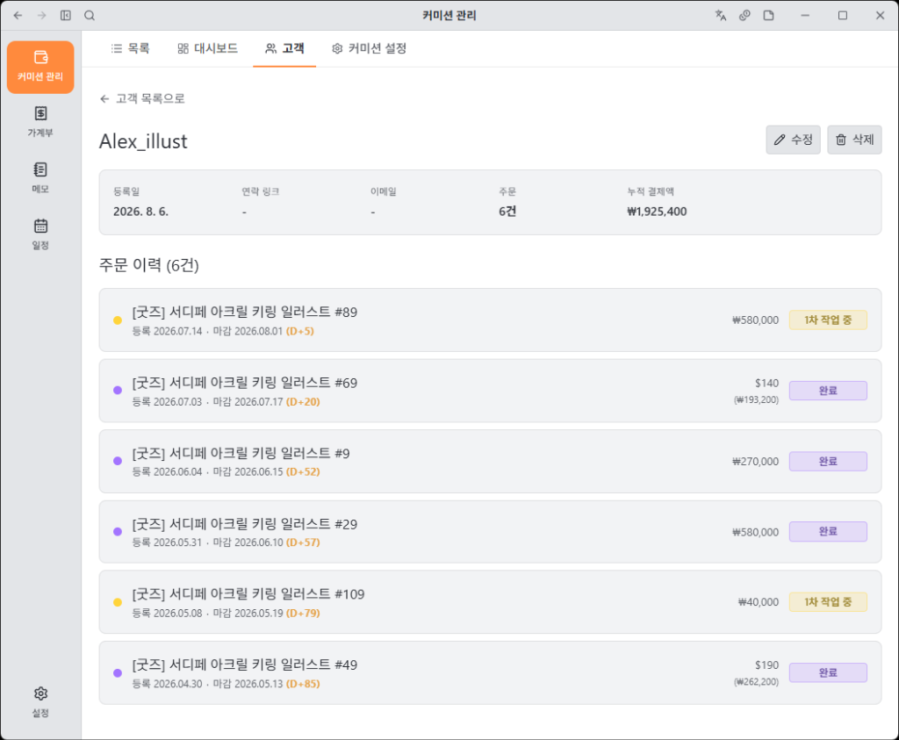Image resolution: width=899 pixels, height=740 pixels.
Task: Click the purple status dot of order #49
Action: (118, 673)
